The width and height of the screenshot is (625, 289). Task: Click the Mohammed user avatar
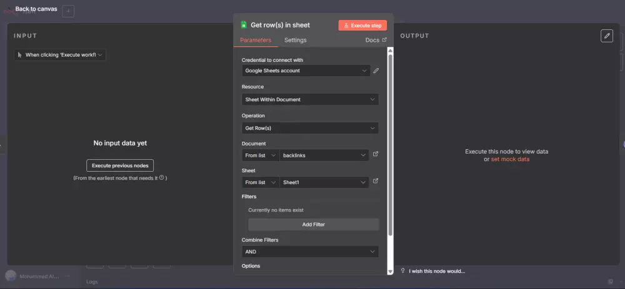coord(11,276)
